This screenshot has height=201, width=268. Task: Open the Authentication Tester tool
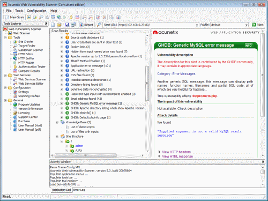click(32, 66)
